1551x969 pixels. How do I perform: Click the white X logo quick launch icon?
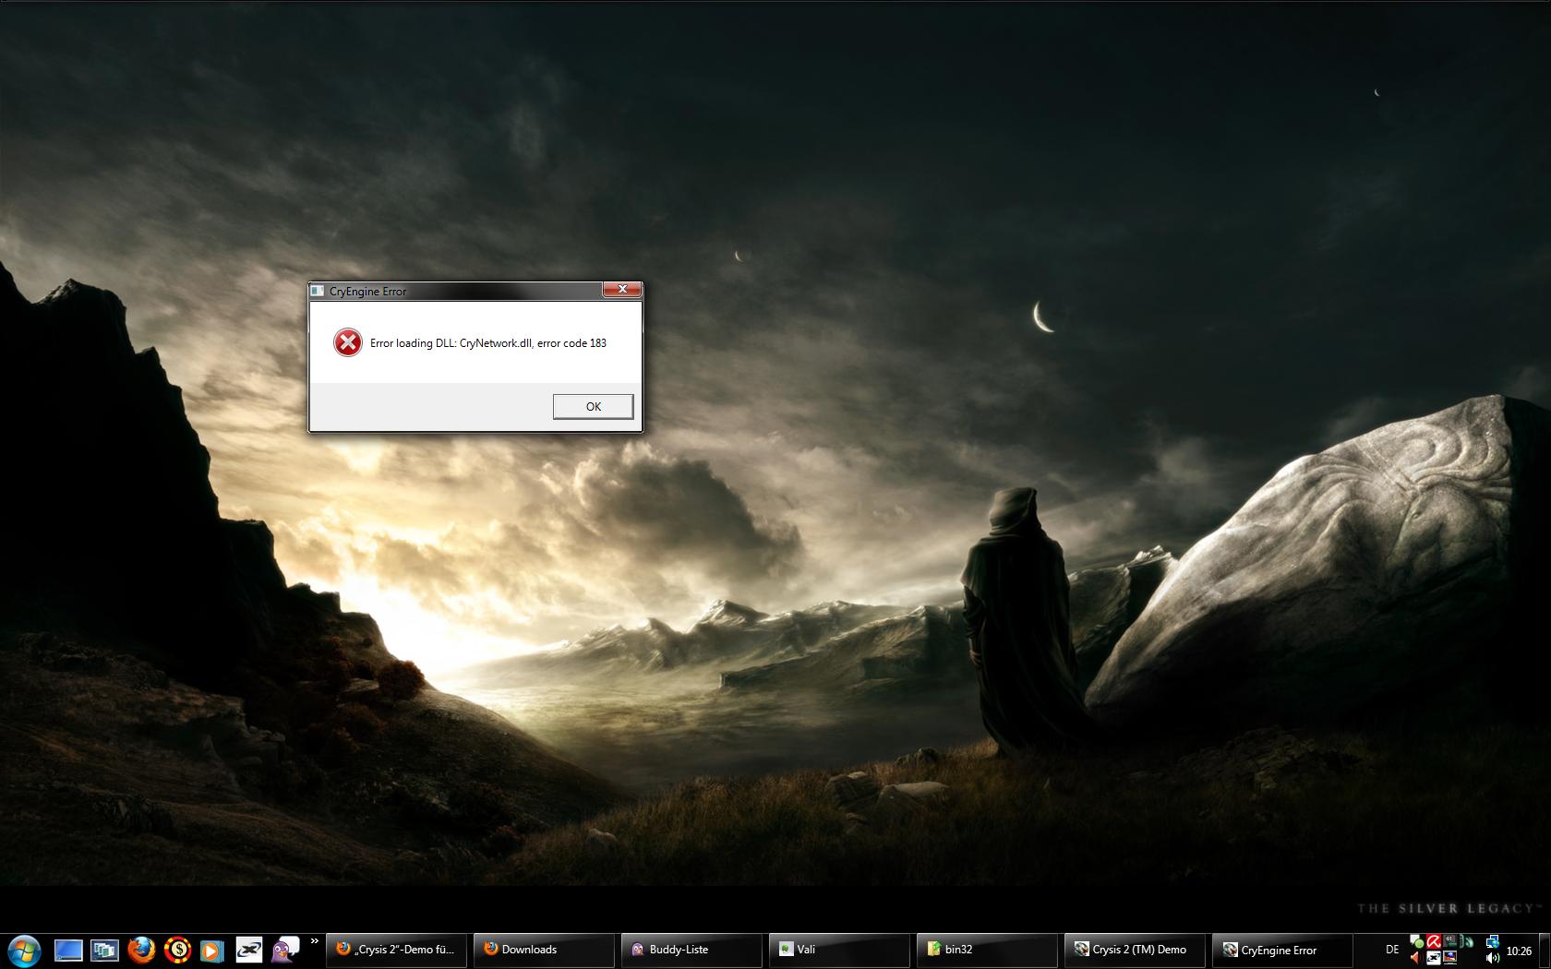249,950
